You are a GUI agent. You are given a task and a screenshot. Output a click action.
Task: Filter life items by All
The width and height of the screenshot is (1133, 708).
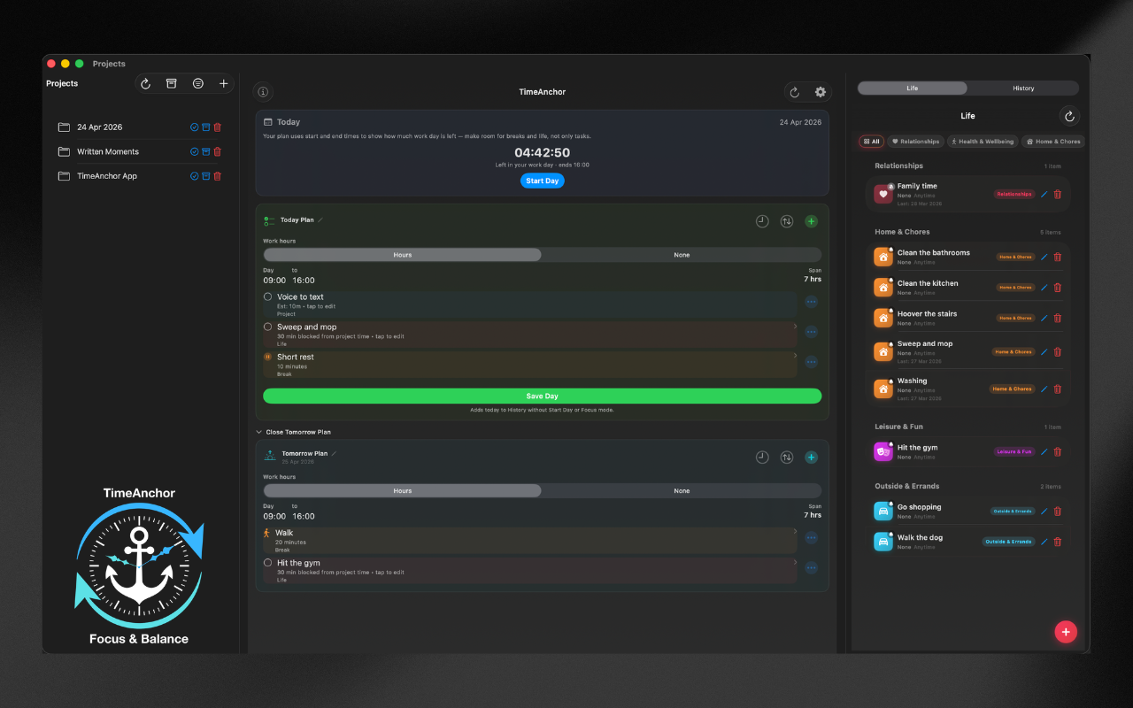click(871, 142)
